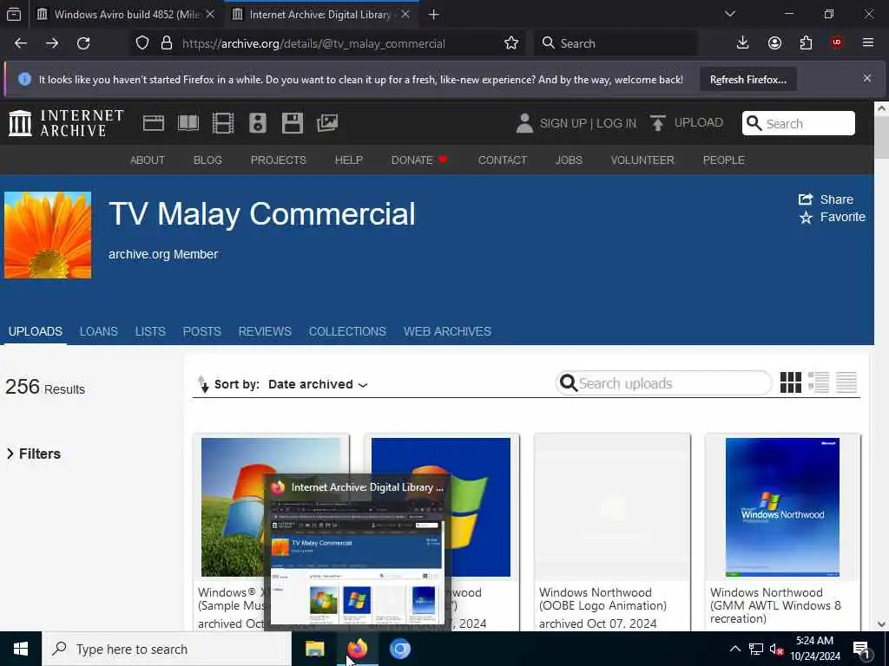889x666 pixels.
Task: Click the site security padlock icon
Action: pyautogui.click(x=167, y=43)
